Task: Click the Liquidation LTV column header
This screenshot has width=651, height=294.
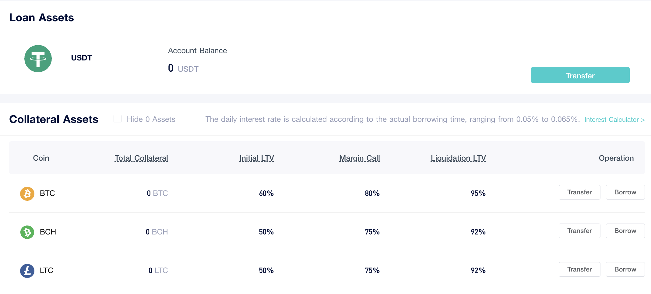Action: point(458,158)
